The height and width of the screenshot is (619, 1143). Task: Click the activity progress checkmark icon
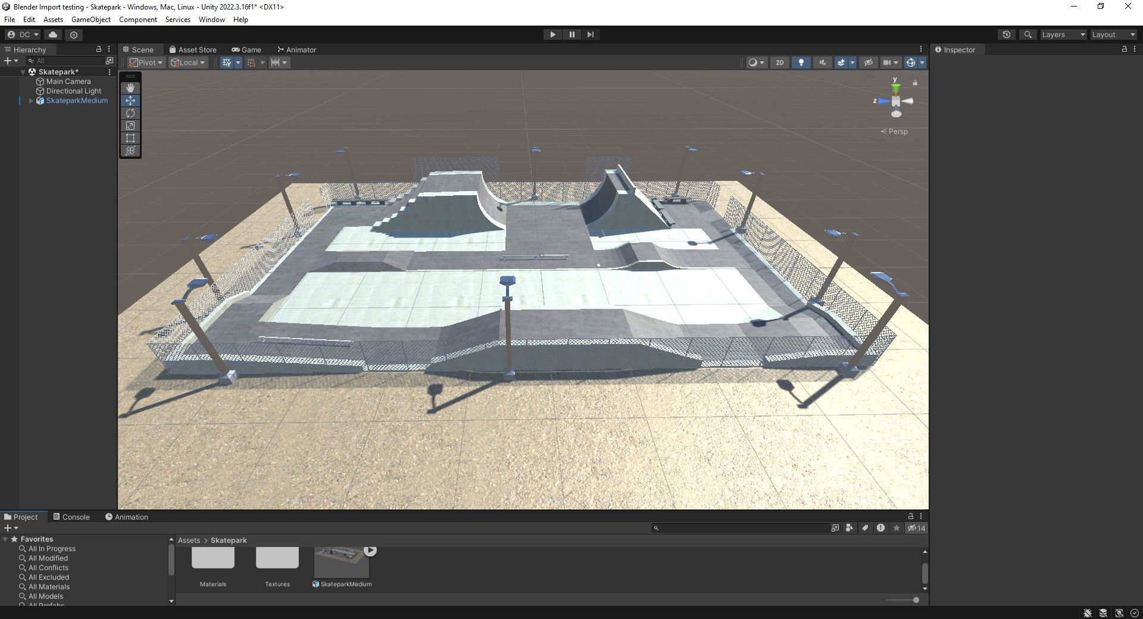point(1135,613)
